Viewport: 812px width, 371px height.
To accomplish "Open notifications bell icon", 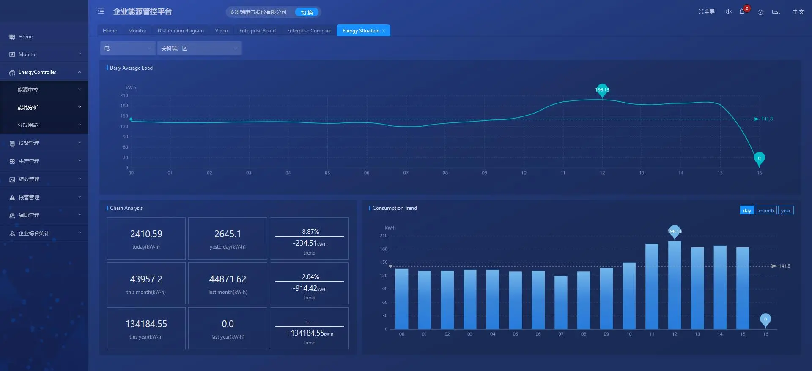I will (x=742, y=12).
